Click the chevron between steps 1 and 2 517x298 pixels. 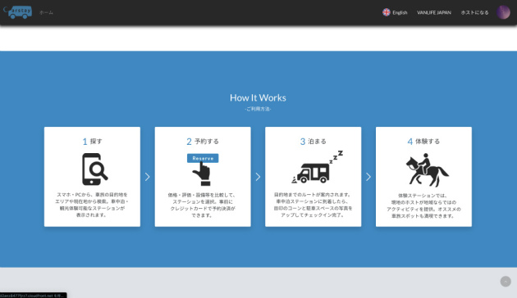(x=148, y=177)
